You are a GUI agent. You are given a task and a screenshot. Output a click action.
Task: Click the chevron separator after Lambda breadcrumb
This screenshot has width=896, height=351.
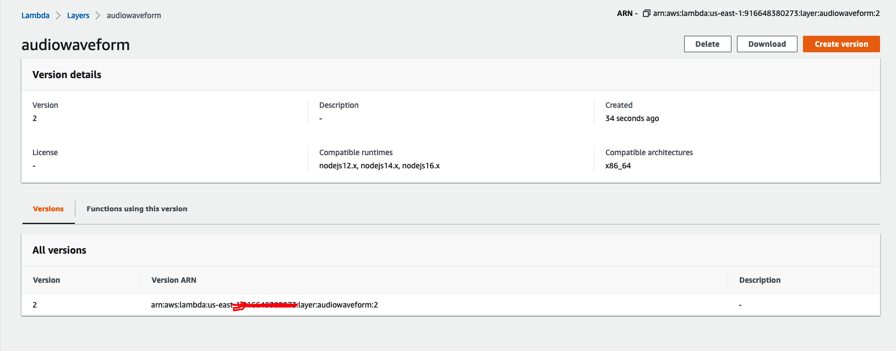point(58,15)
